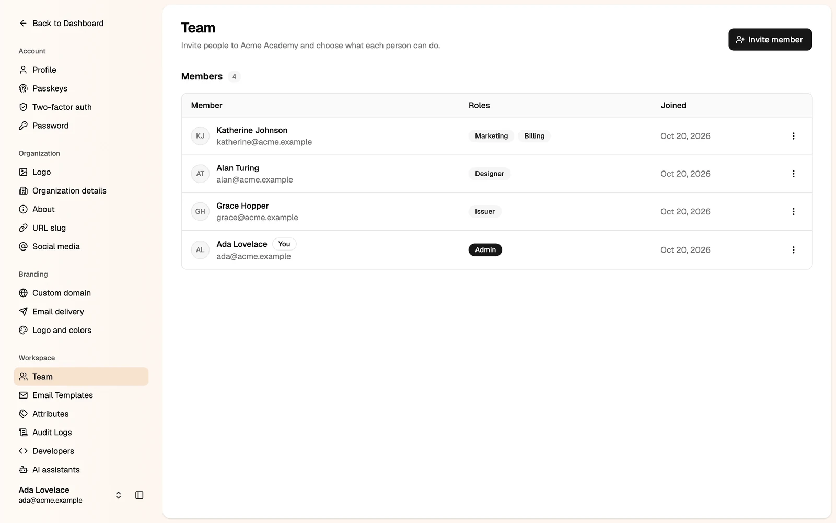Image resolution: width=836 pixels, height=523 pixels.
Task: Click the Marketing role badge
Action: tap(491, 136)
